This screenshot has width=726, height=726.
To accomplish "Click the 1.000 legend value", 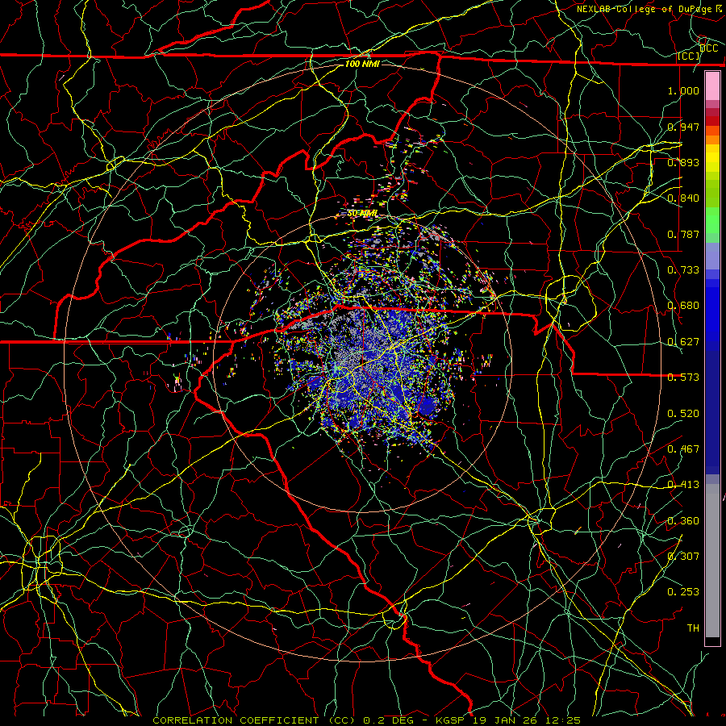I will pos(683,90).
